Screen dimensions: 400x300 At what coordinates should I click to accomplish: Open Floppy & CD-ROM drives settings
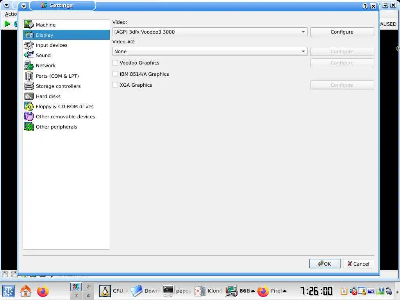click(66, 107)
